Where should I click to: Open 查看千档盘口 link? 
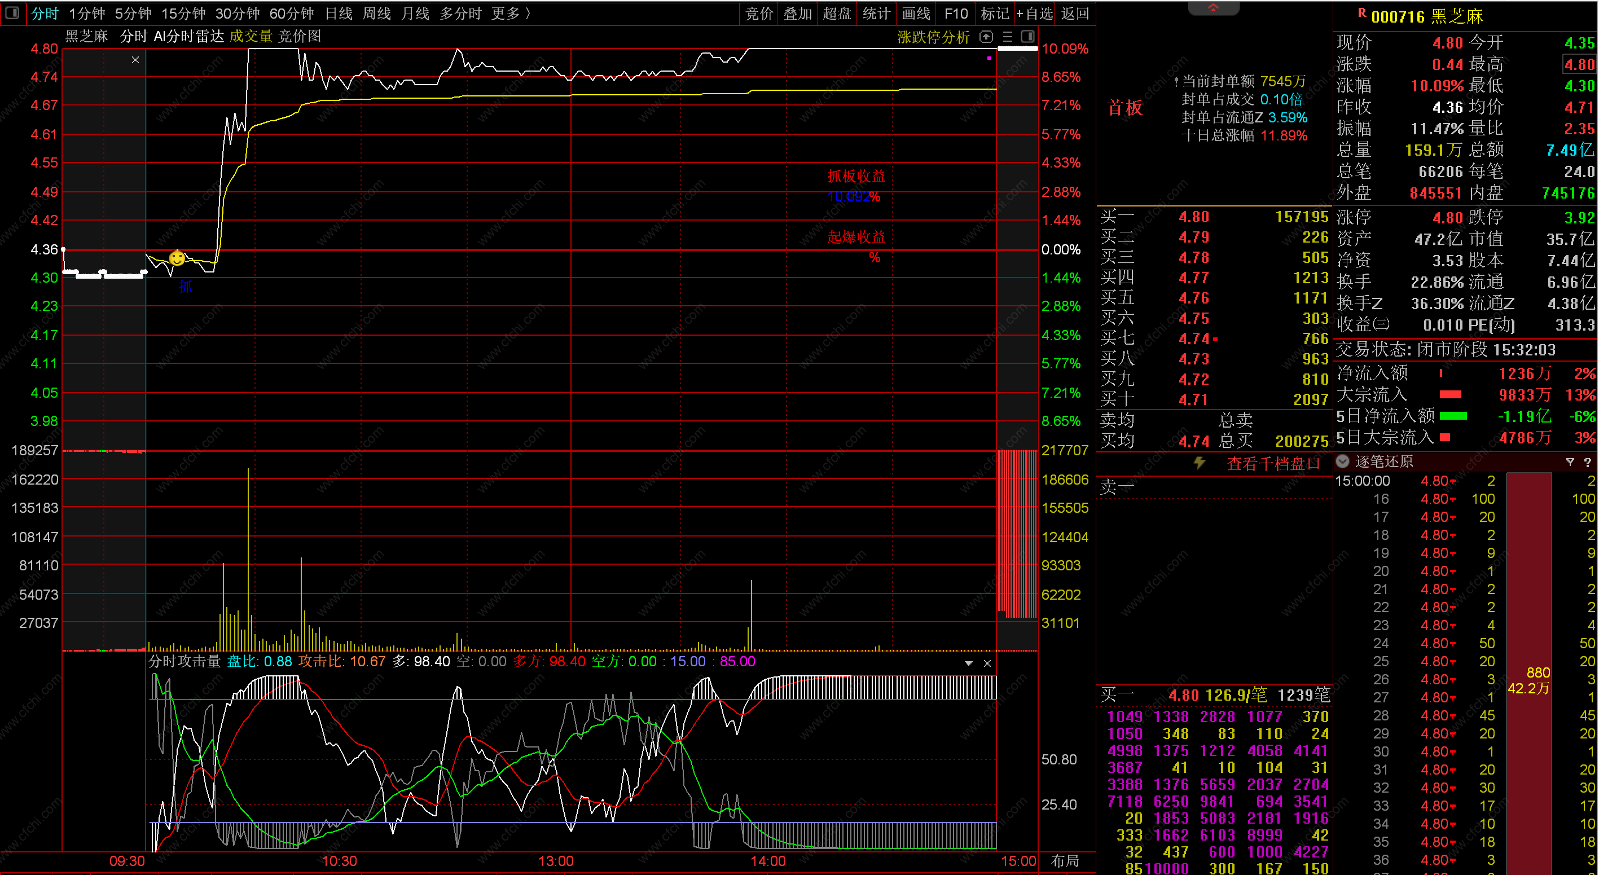tap(1272, 464)
